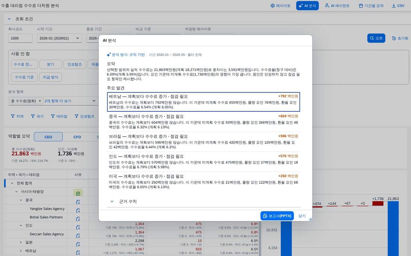
Task: Open the 시작 기간 dropdown 2026-01 (2026Q1)
Action: tap(59, 38)
